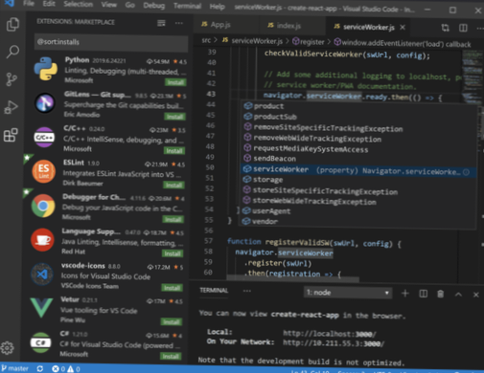Install the Vetur extension

(172, 321)
